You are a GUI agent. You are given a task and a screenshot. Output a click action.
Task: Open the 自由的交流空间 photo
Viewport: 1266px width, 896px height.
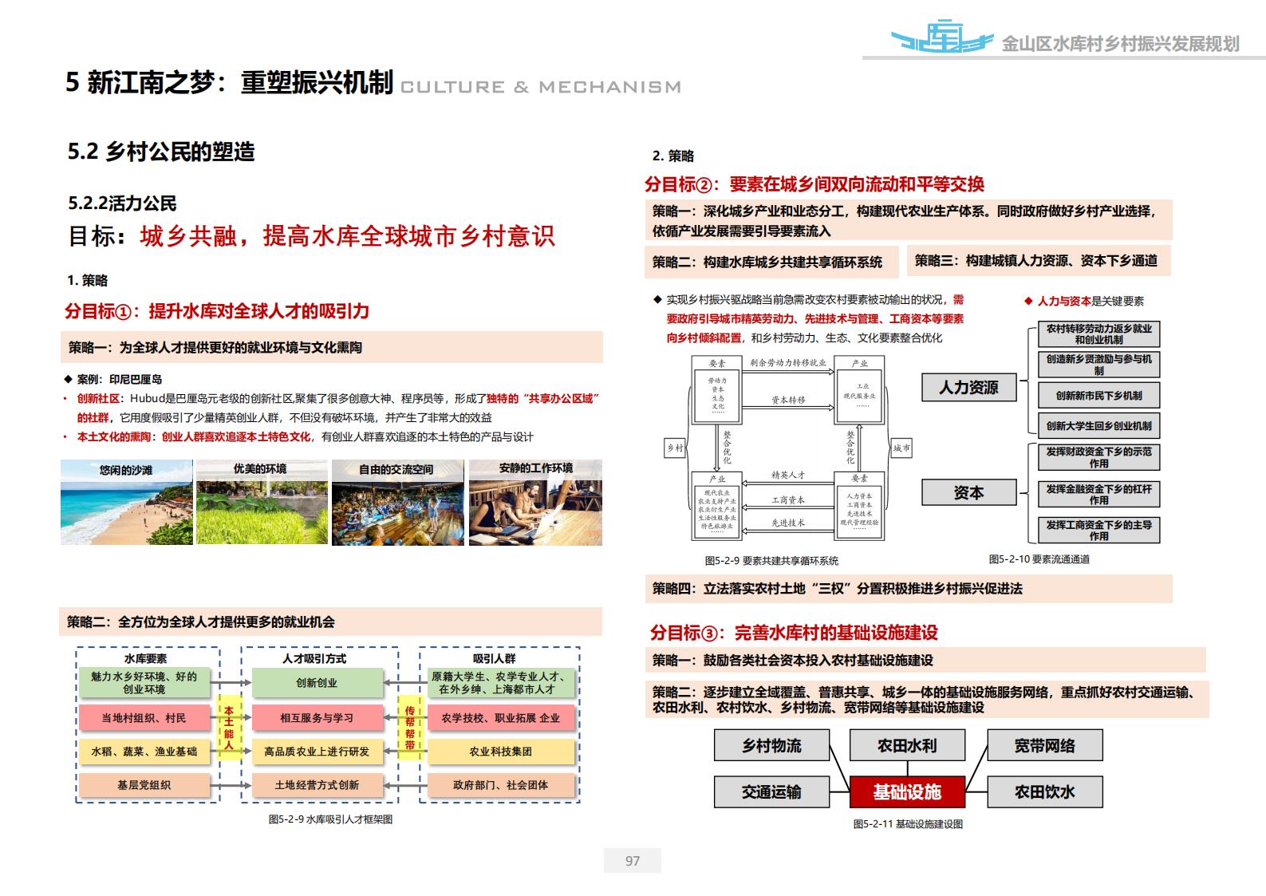399,503
